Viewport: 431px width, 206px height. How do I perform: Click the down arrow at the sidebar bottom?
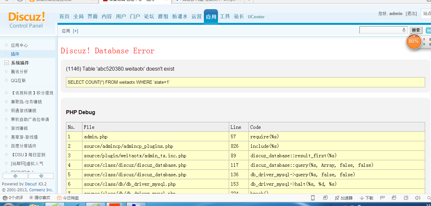pyautogui.click(x=41, y=176)
